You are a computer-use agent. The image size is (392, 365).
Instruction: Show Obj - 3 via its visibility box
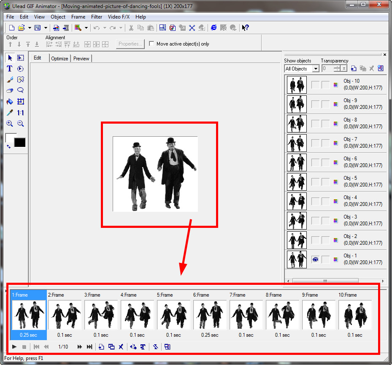pyautogui.click(x=316, y=221)
